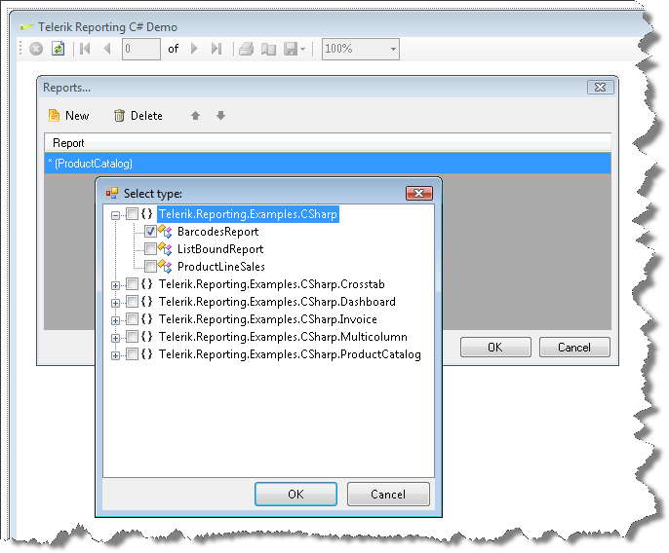Click the braces icon beside root CSharp namespace
Screen dimensions: 669x553
pyautogui.click(x=146, y=213)
